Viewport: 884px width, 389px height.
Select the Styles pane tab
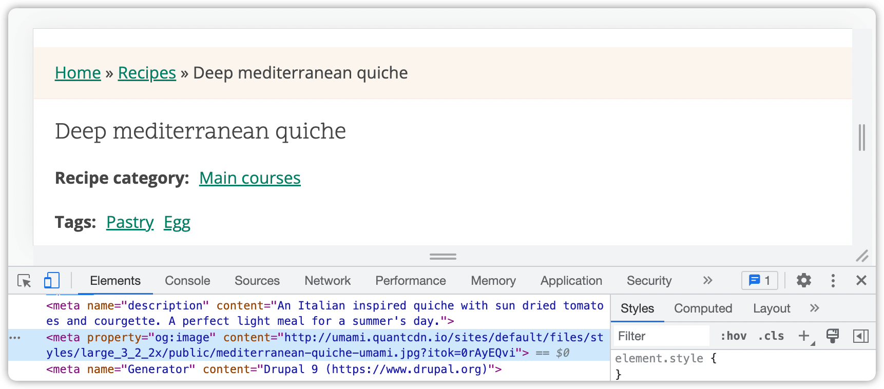click(x=637, y=308)
